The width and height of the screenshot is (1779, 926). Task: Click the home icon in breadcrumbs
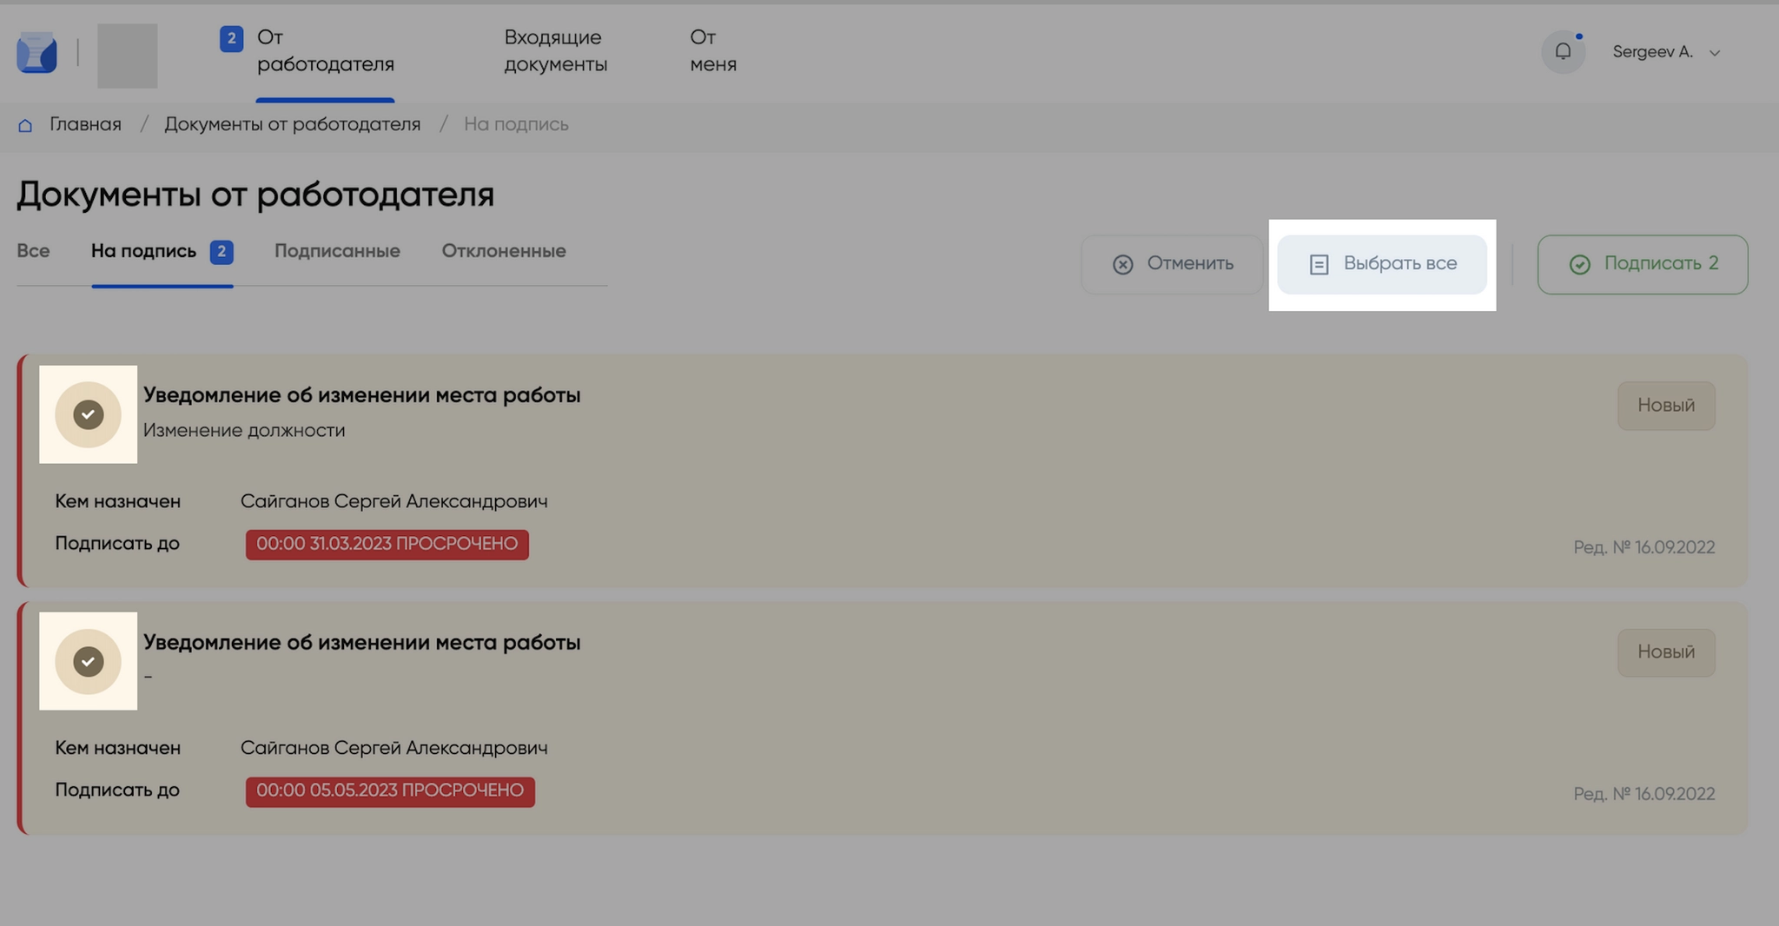coord(25,125)
